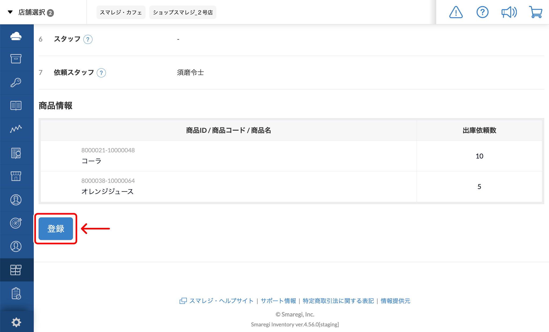Open the megaphone announcements icon
Image resolution: width=549 pixels, height=332 pixels.
coord(509,12)
